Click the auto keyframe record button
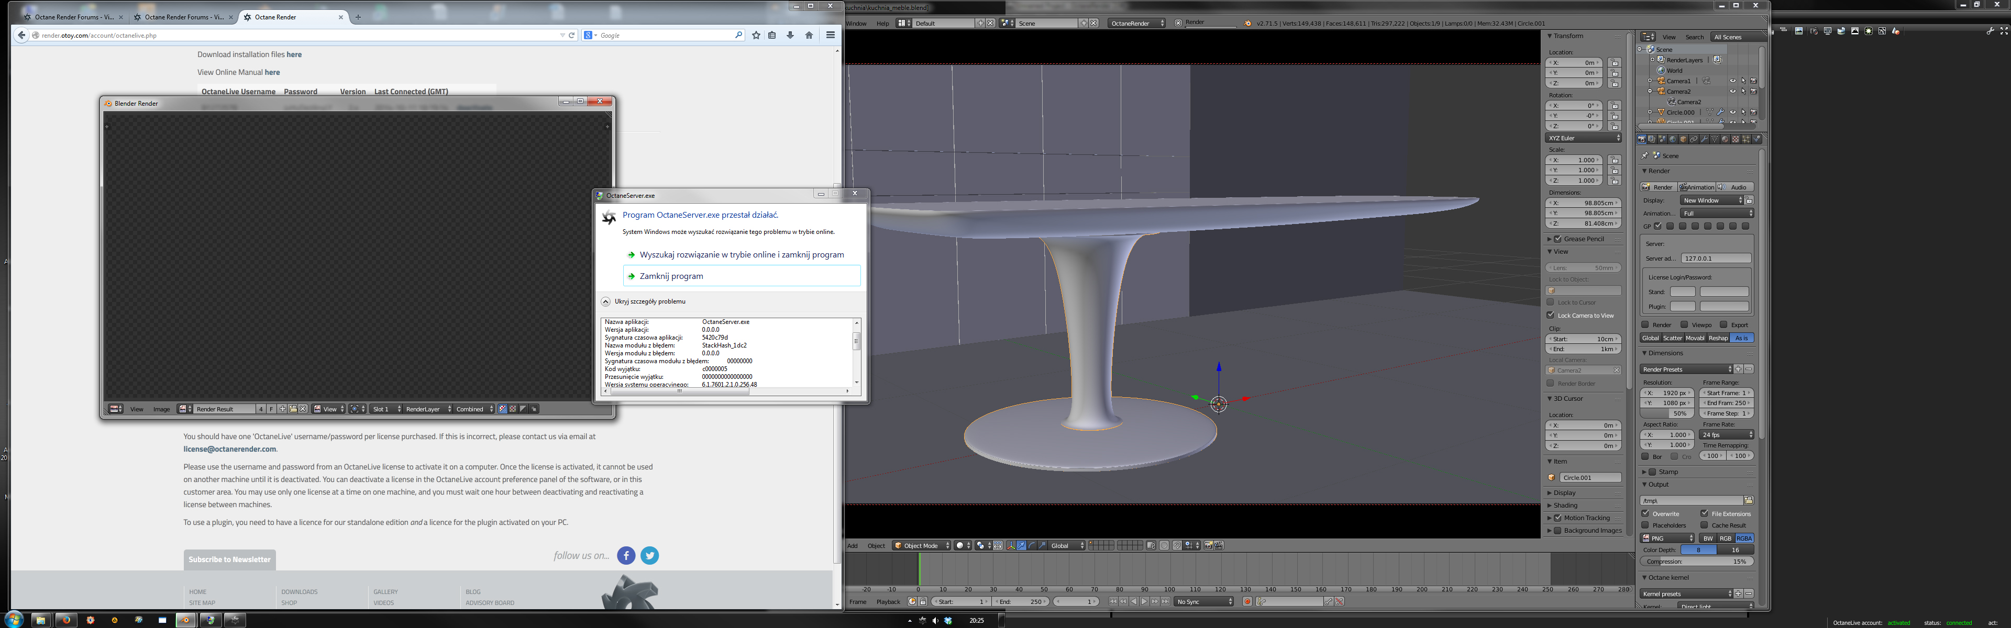Image resolution: width=2011 pixels, height=628 pixels. tap(1247, 601)
